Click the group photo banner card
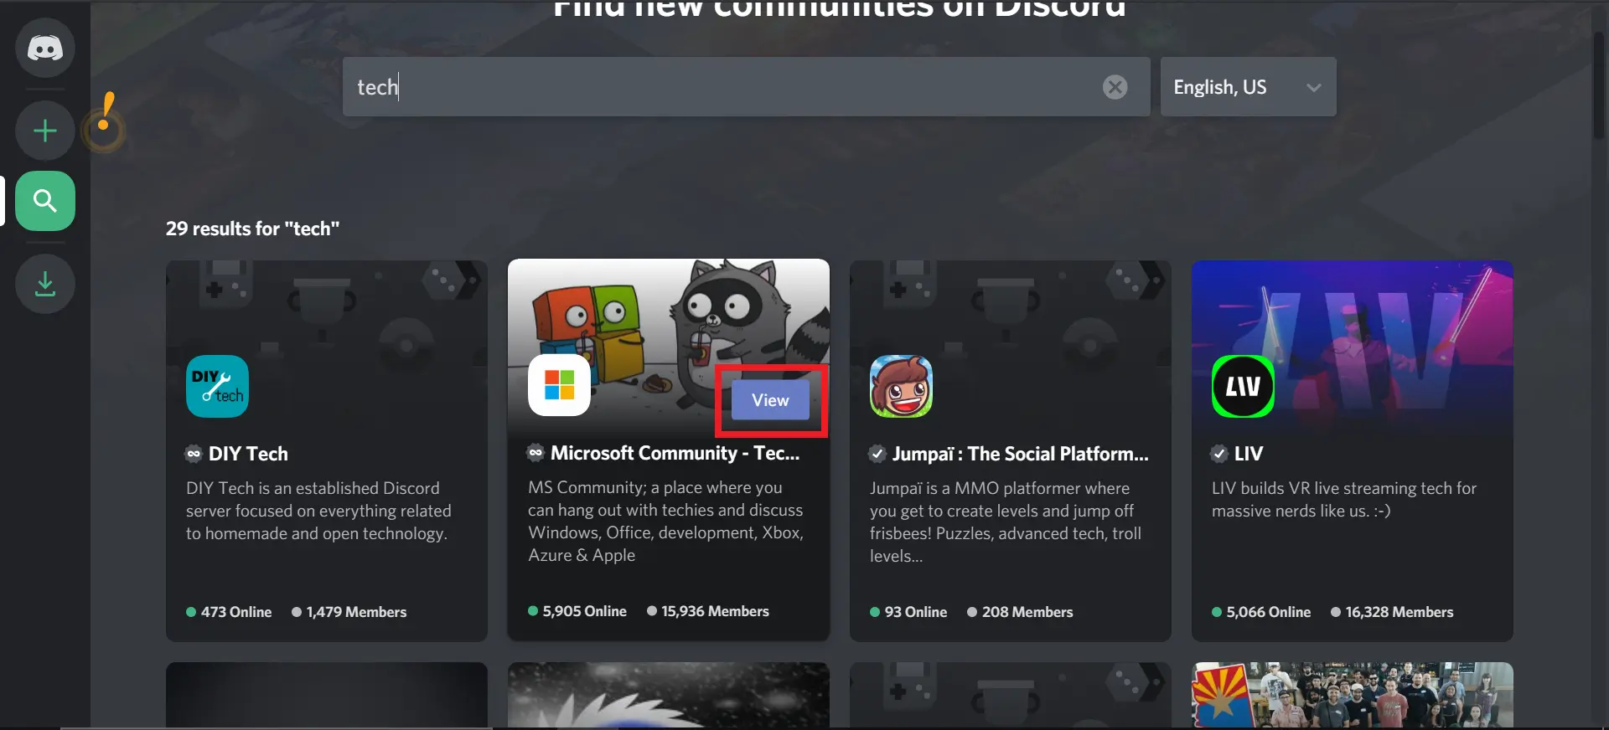Screen dimensions: 1609x730 coord(1353,695)
